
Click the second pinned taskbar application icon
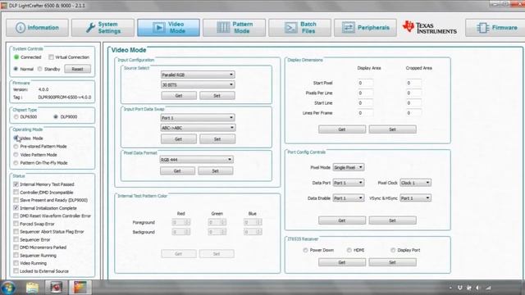(x=56, y=288)
